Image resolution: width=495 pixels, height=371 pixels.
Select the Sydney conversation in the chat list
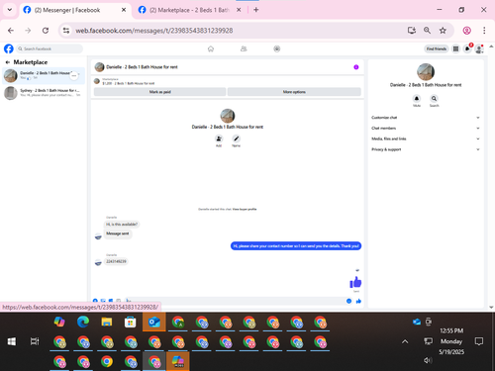[44, 93]
